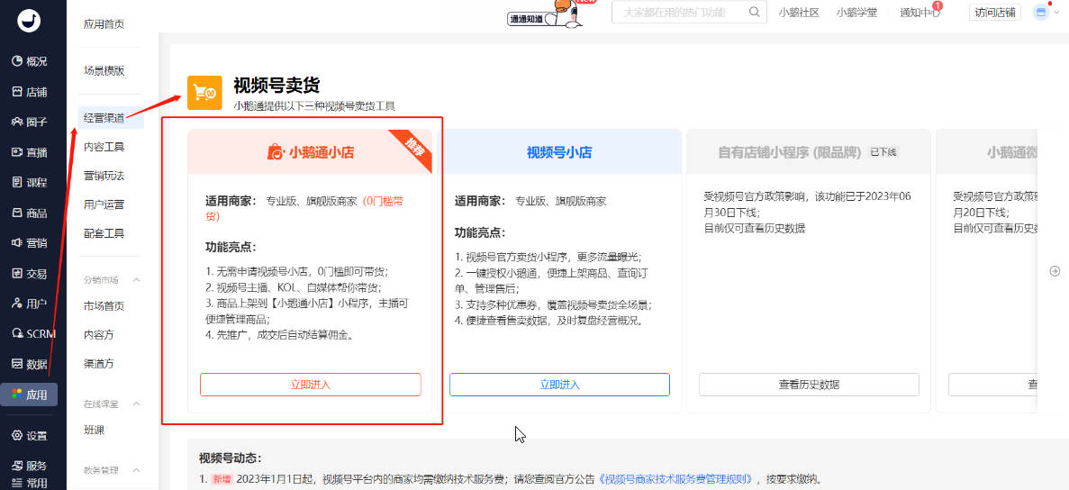Open SCRM in main sidebar
Image resolution: width=1069 pixels, height=490 pixels.
coord(33,334)
